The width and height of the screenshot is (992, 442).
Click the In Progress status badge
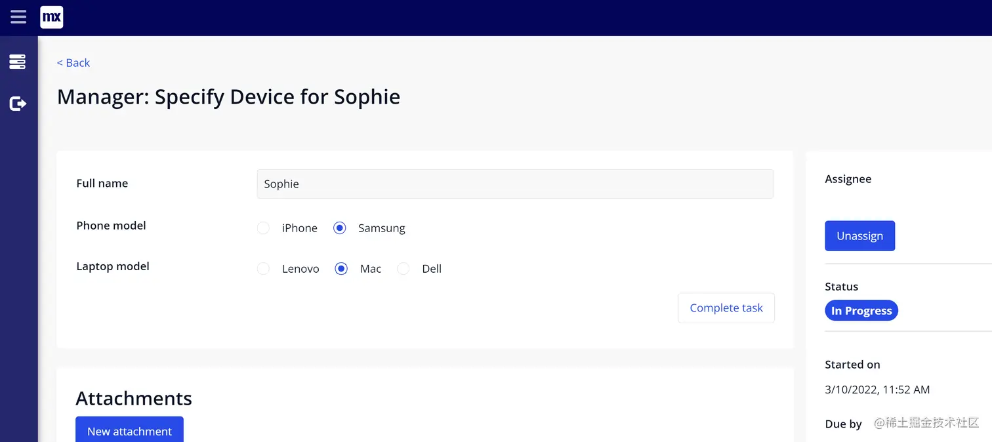[861, 311]
